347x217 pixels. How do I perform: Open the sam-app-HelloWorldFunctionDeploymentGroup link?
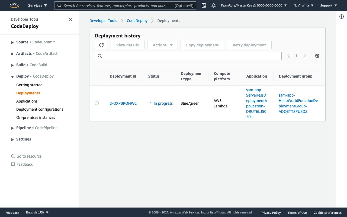click(x=298, y=103)
